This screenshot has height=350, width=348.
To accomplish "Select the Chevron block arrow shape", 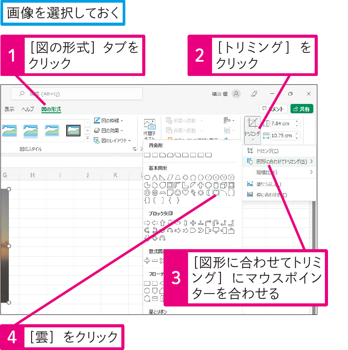I will [200, 231].
